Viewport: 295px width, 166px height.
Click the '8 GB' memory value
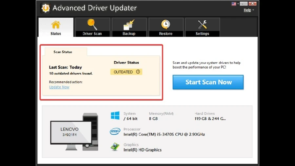tap(153, 119)
